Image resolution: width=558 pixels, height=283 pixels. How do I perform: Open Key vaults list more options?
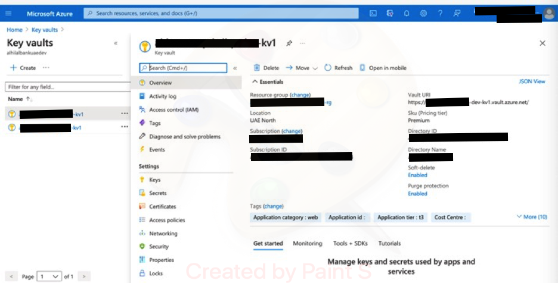point(46,67)
